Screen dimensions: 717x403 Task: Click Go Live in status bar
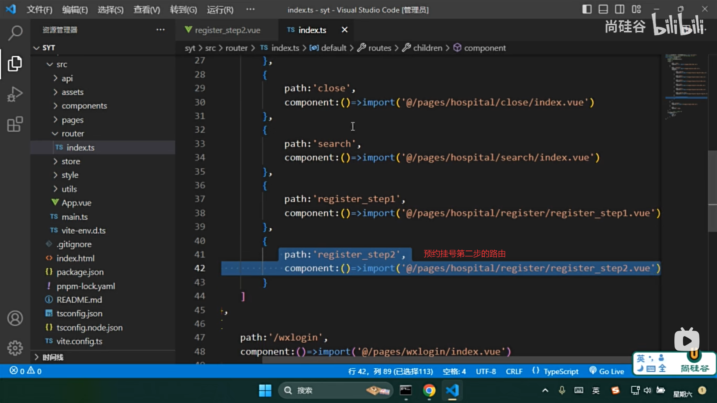tap(607, 371)
